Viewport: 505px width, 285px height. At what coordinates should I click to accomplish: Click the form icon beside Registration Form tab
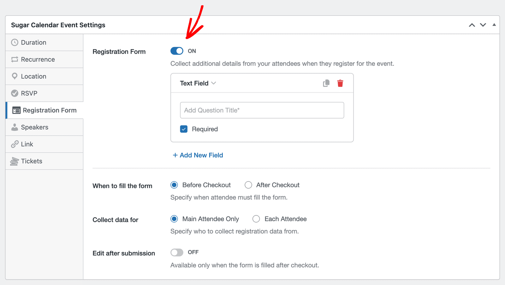(16, 110)
